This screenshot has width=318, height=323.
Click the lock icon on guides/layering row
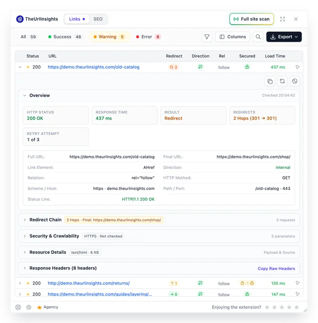pyautogui.click(x=247, y=294)
